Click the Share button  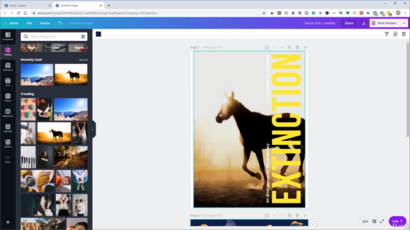pyautogui.click(x=348, y=23)
